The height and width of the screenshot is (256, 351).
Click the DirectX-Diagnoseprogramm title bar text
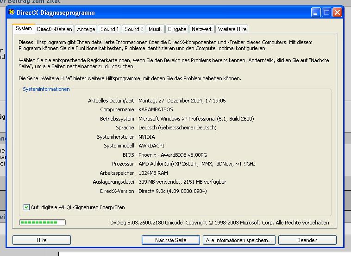[56, 13]
